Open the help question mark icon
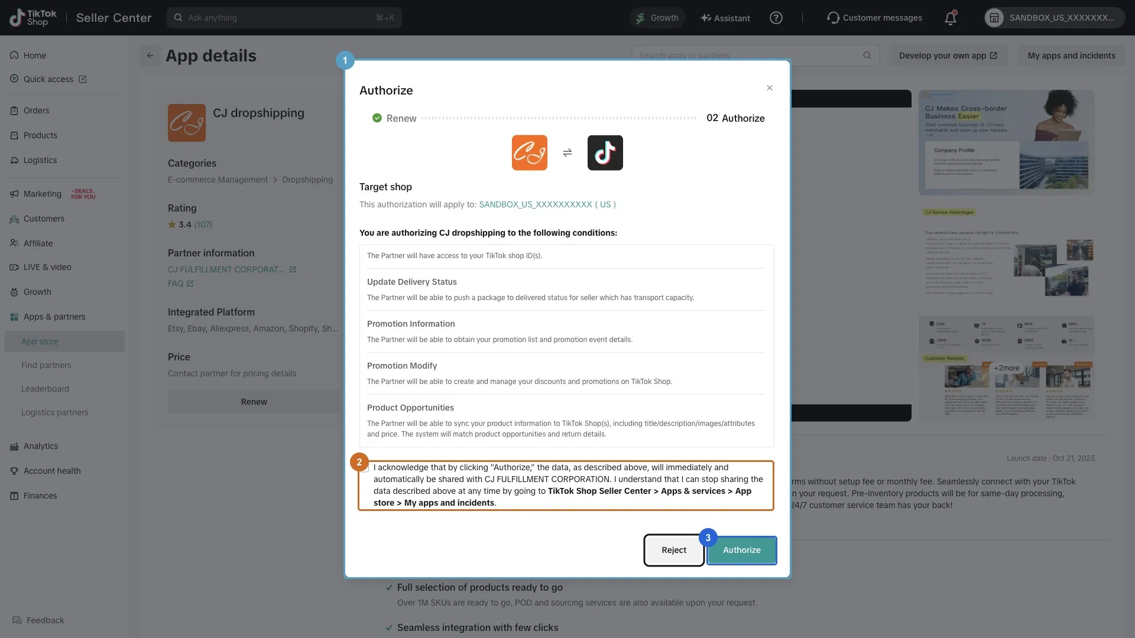Viewport: 1135px width, 638px height. [x=776, y=18]
